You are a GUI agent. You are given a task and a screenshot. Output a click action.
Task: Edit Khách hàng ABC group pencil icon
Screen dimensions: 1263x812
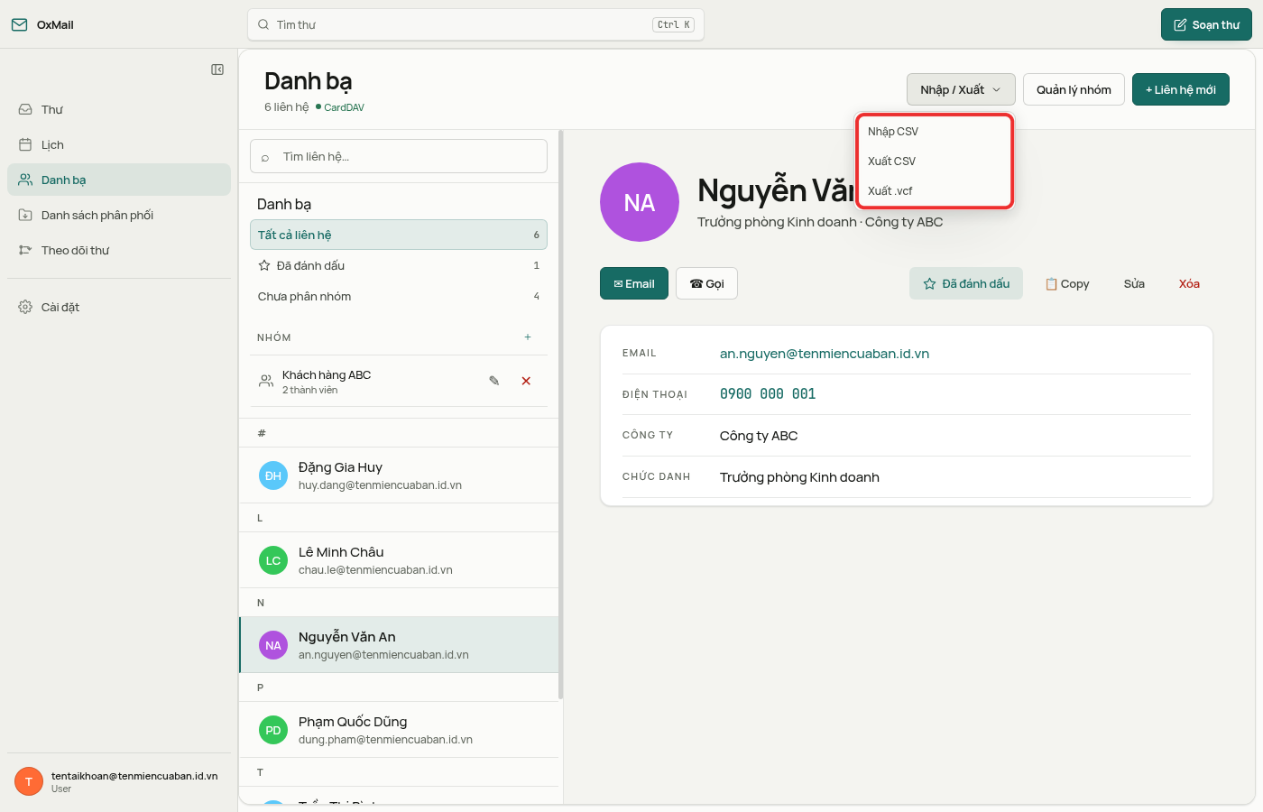point(494,381)
